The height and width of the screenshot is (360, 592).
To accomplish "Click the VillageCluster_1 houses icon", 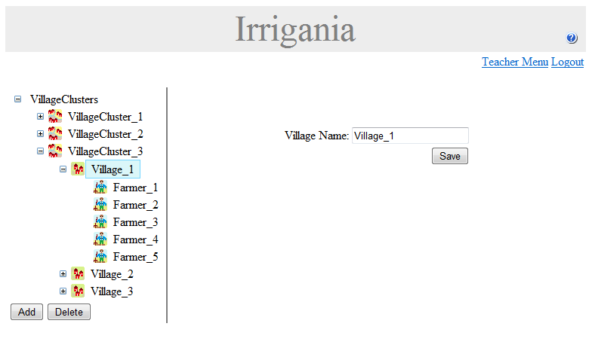I will click(x=55, y=117).
